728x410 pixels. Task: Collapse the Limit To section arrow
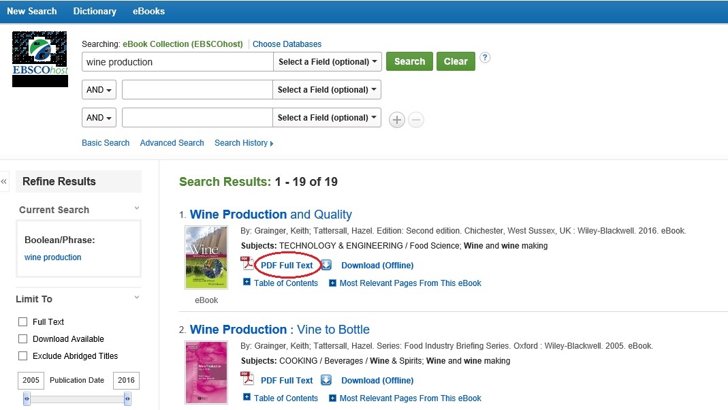click(x=136, y=297)
